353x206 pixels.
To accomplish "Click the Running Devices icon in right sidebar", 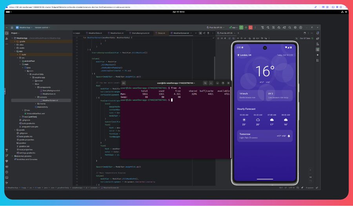I will (x=318, y=49).
